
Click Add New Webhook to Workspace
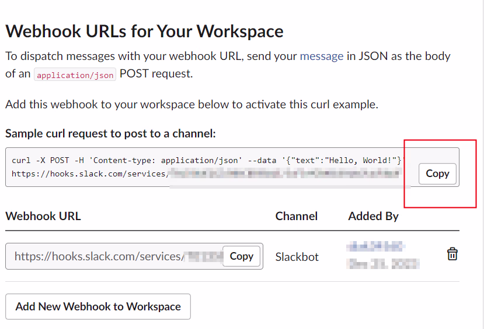(98, 306)
